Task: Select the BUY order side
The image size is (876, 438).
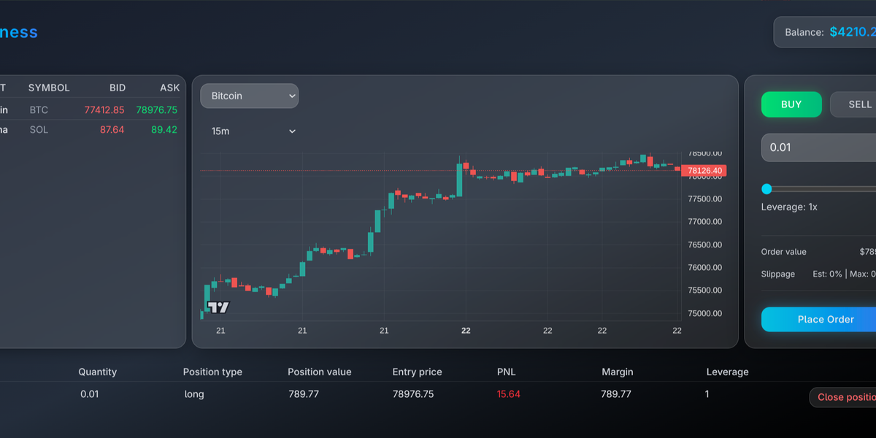Action: 791,104
